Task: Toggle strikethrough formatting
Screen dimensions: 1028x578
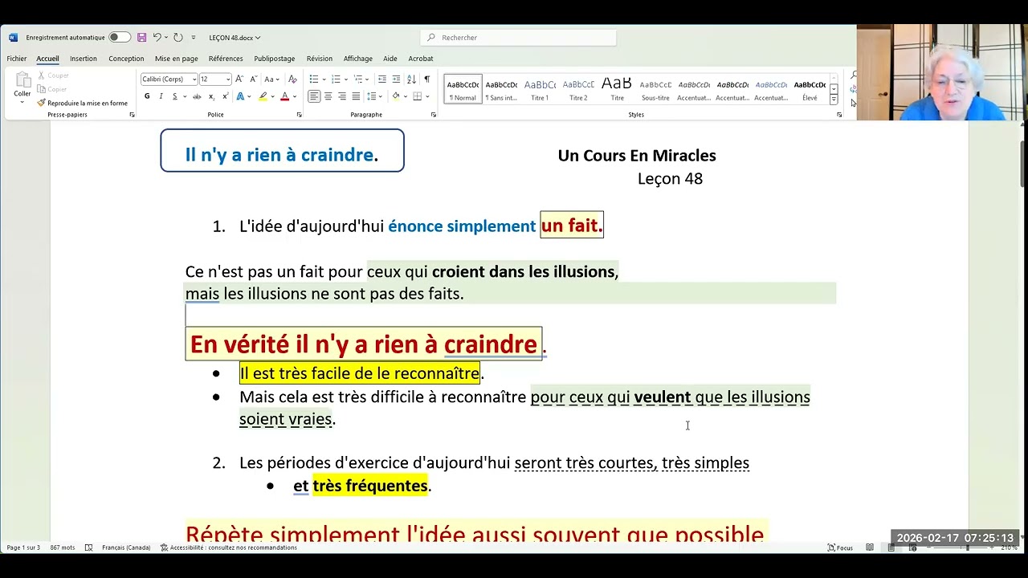Action: tap(197, 96)
